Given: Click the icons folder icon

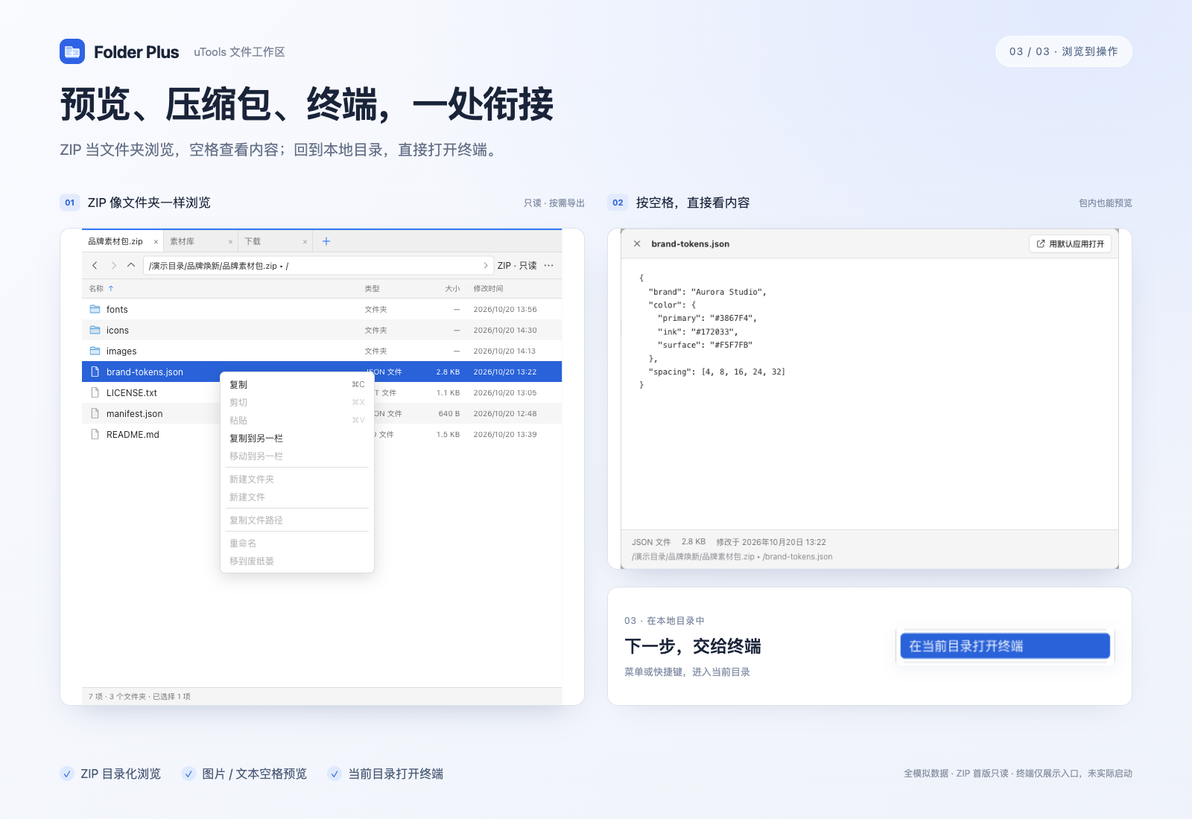Looking at the screenshot, I should tap(95, 330).
